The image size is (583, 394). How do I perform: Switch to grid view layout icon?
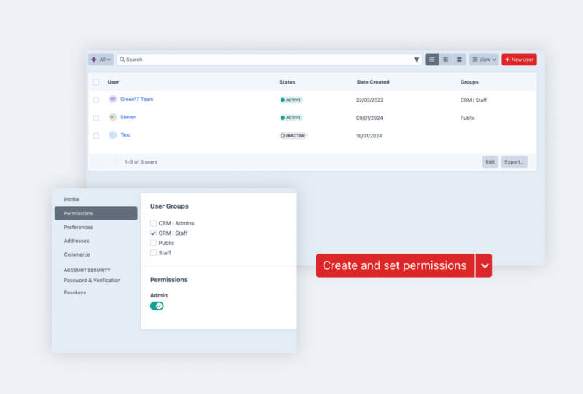pos(446,60)
